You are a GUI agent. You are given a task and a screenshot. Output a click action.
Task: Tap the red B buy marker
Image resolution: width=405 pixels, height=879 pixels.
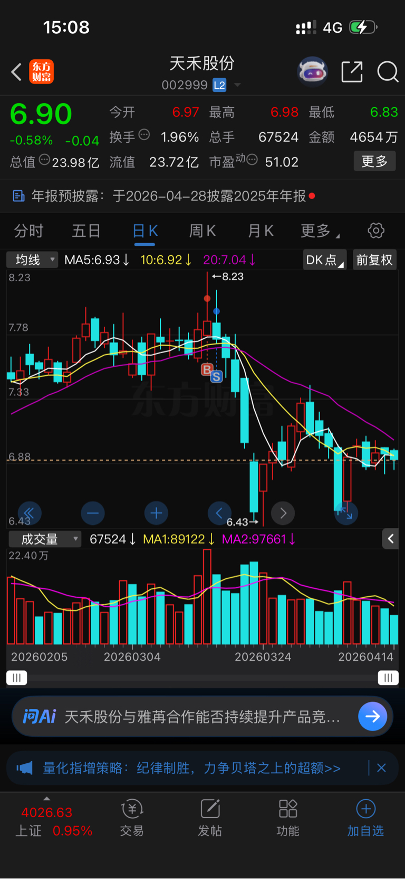click(x=207, y=369)
